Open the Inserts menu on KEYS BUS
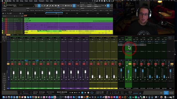The width and height of the screenshot is (177, 99). click(x=143, y=43)
